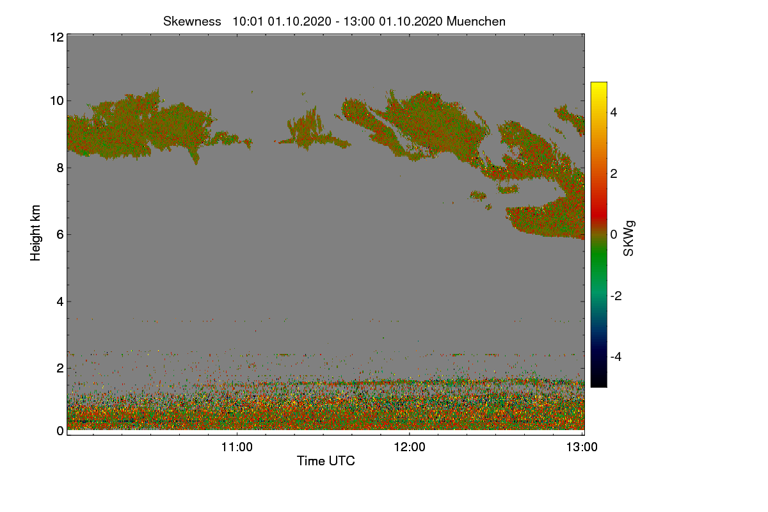
Task: Click the 'Height km' axis label
Action: point(36,232)
